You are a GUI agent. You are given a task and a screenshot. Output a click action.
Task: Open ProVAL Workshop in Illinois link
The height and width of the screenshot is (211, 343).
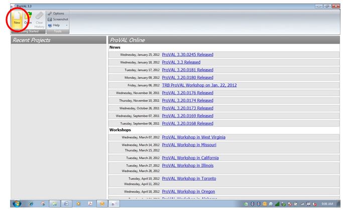click(188, 166)
